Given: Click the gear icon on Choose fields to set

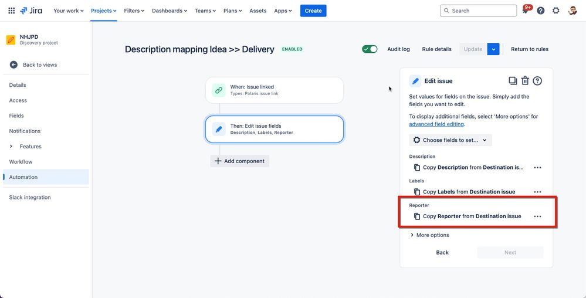Looking at the screenshot, I should (x=416, y=140).
